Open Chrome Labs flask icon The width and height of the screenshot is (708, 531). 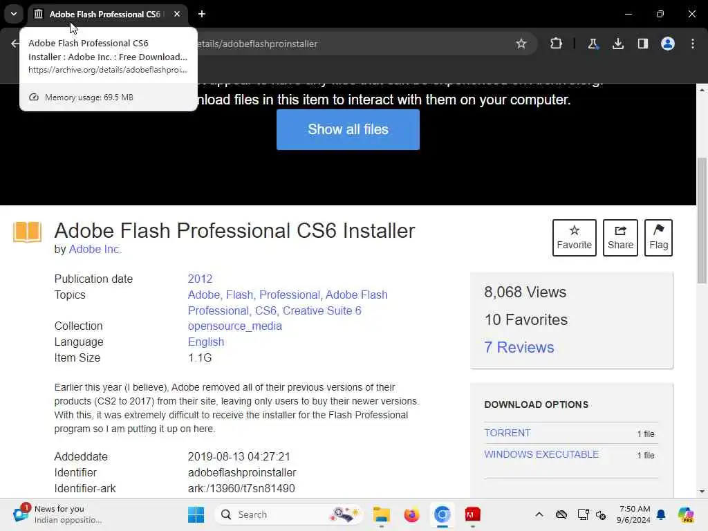coord(593,44)
